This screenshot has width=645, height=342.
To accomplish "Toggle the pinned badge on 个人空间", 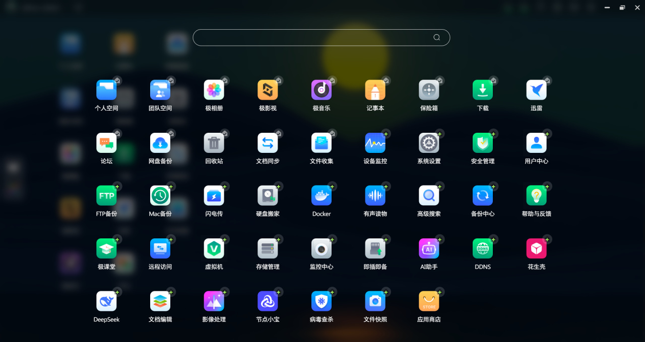I will pyautogui.click(x=117, y=80).
